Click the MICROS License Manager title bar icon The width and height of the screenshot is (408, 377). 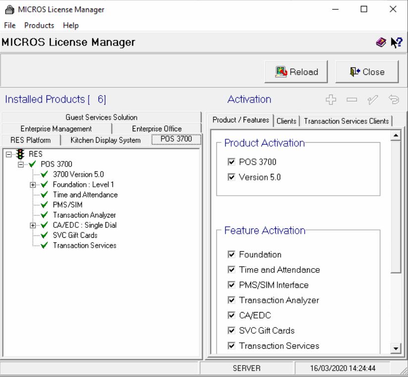click(x=9, y=9)
